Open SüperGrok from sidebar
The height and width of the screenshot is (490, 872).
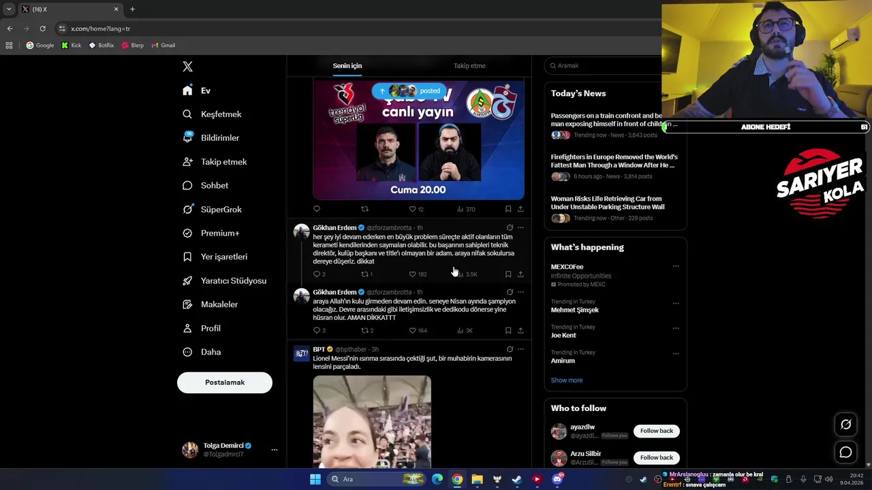pyautogui.click(x=212, y=210)
